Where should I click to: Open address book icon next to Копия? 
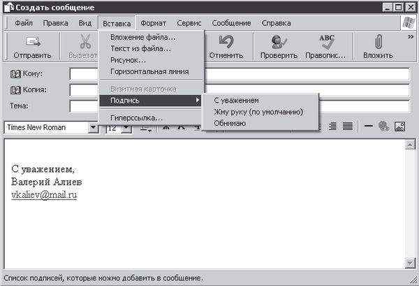[15, 90]
